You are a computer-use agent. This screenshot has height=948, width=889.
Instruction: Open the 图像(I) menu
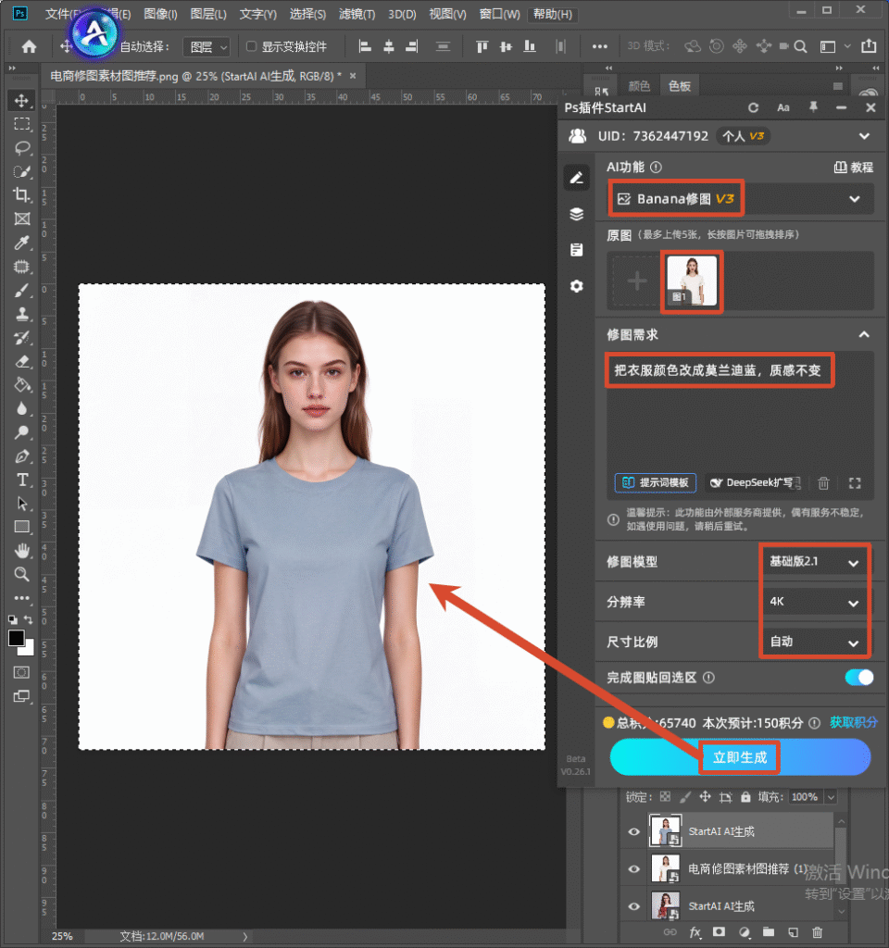160,14
